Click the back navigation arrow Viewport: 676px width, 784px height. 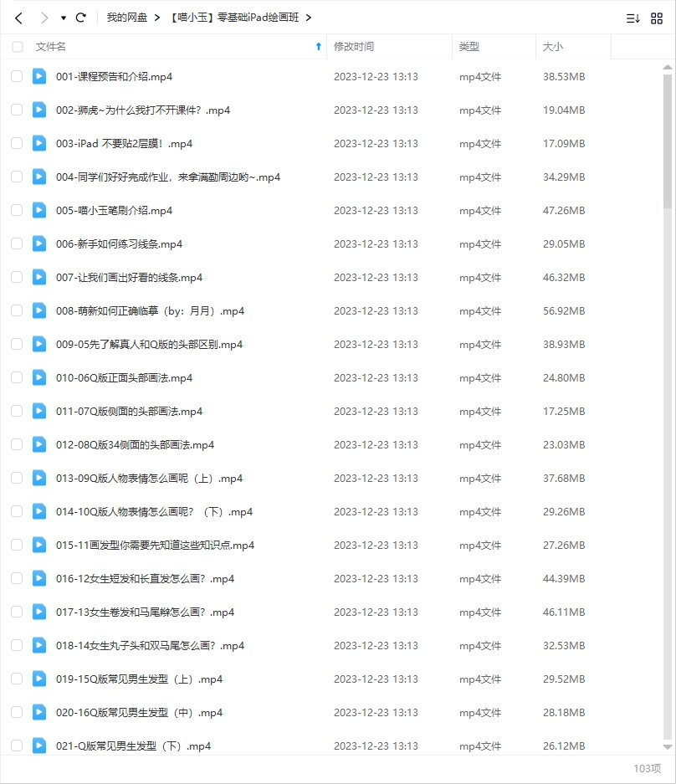(x=18, y=18)
